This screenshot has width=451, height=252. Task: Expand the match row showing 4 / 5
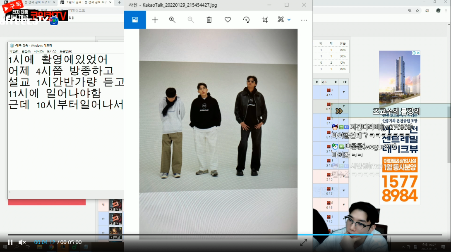[x=344, y=92]
